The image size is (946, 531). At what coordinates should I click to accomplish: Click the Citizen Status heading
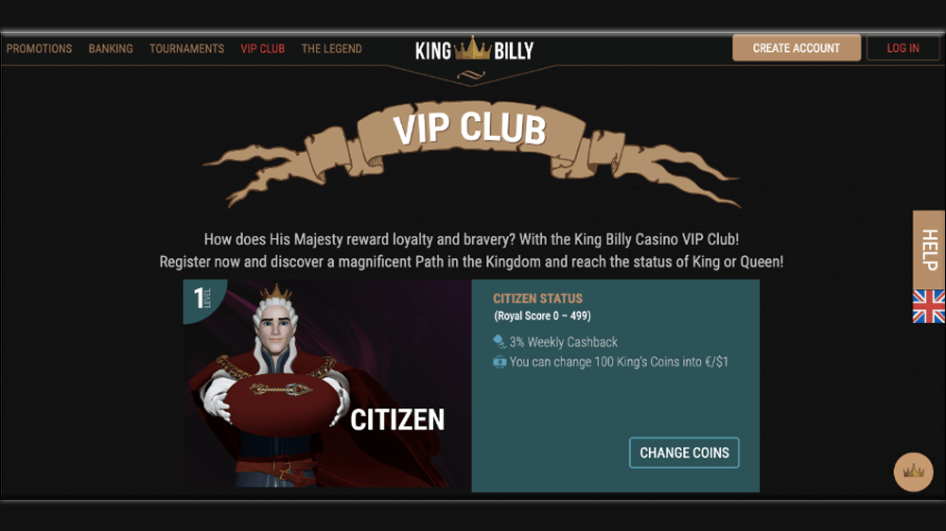(537, 299)
